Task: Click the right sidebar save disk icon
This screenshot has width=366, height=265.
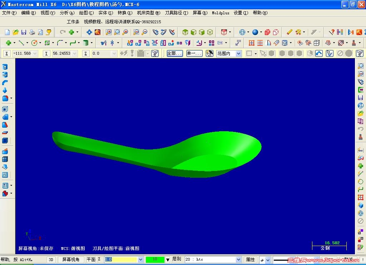Action: [x=361, y=98]
